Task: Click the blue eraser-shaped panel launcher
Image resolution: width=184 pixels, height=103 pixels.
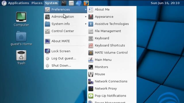Action: (x=78, y=3)
